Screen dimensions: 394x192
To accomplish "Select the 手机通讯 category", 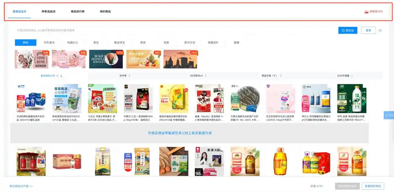I will pos(49,42).
